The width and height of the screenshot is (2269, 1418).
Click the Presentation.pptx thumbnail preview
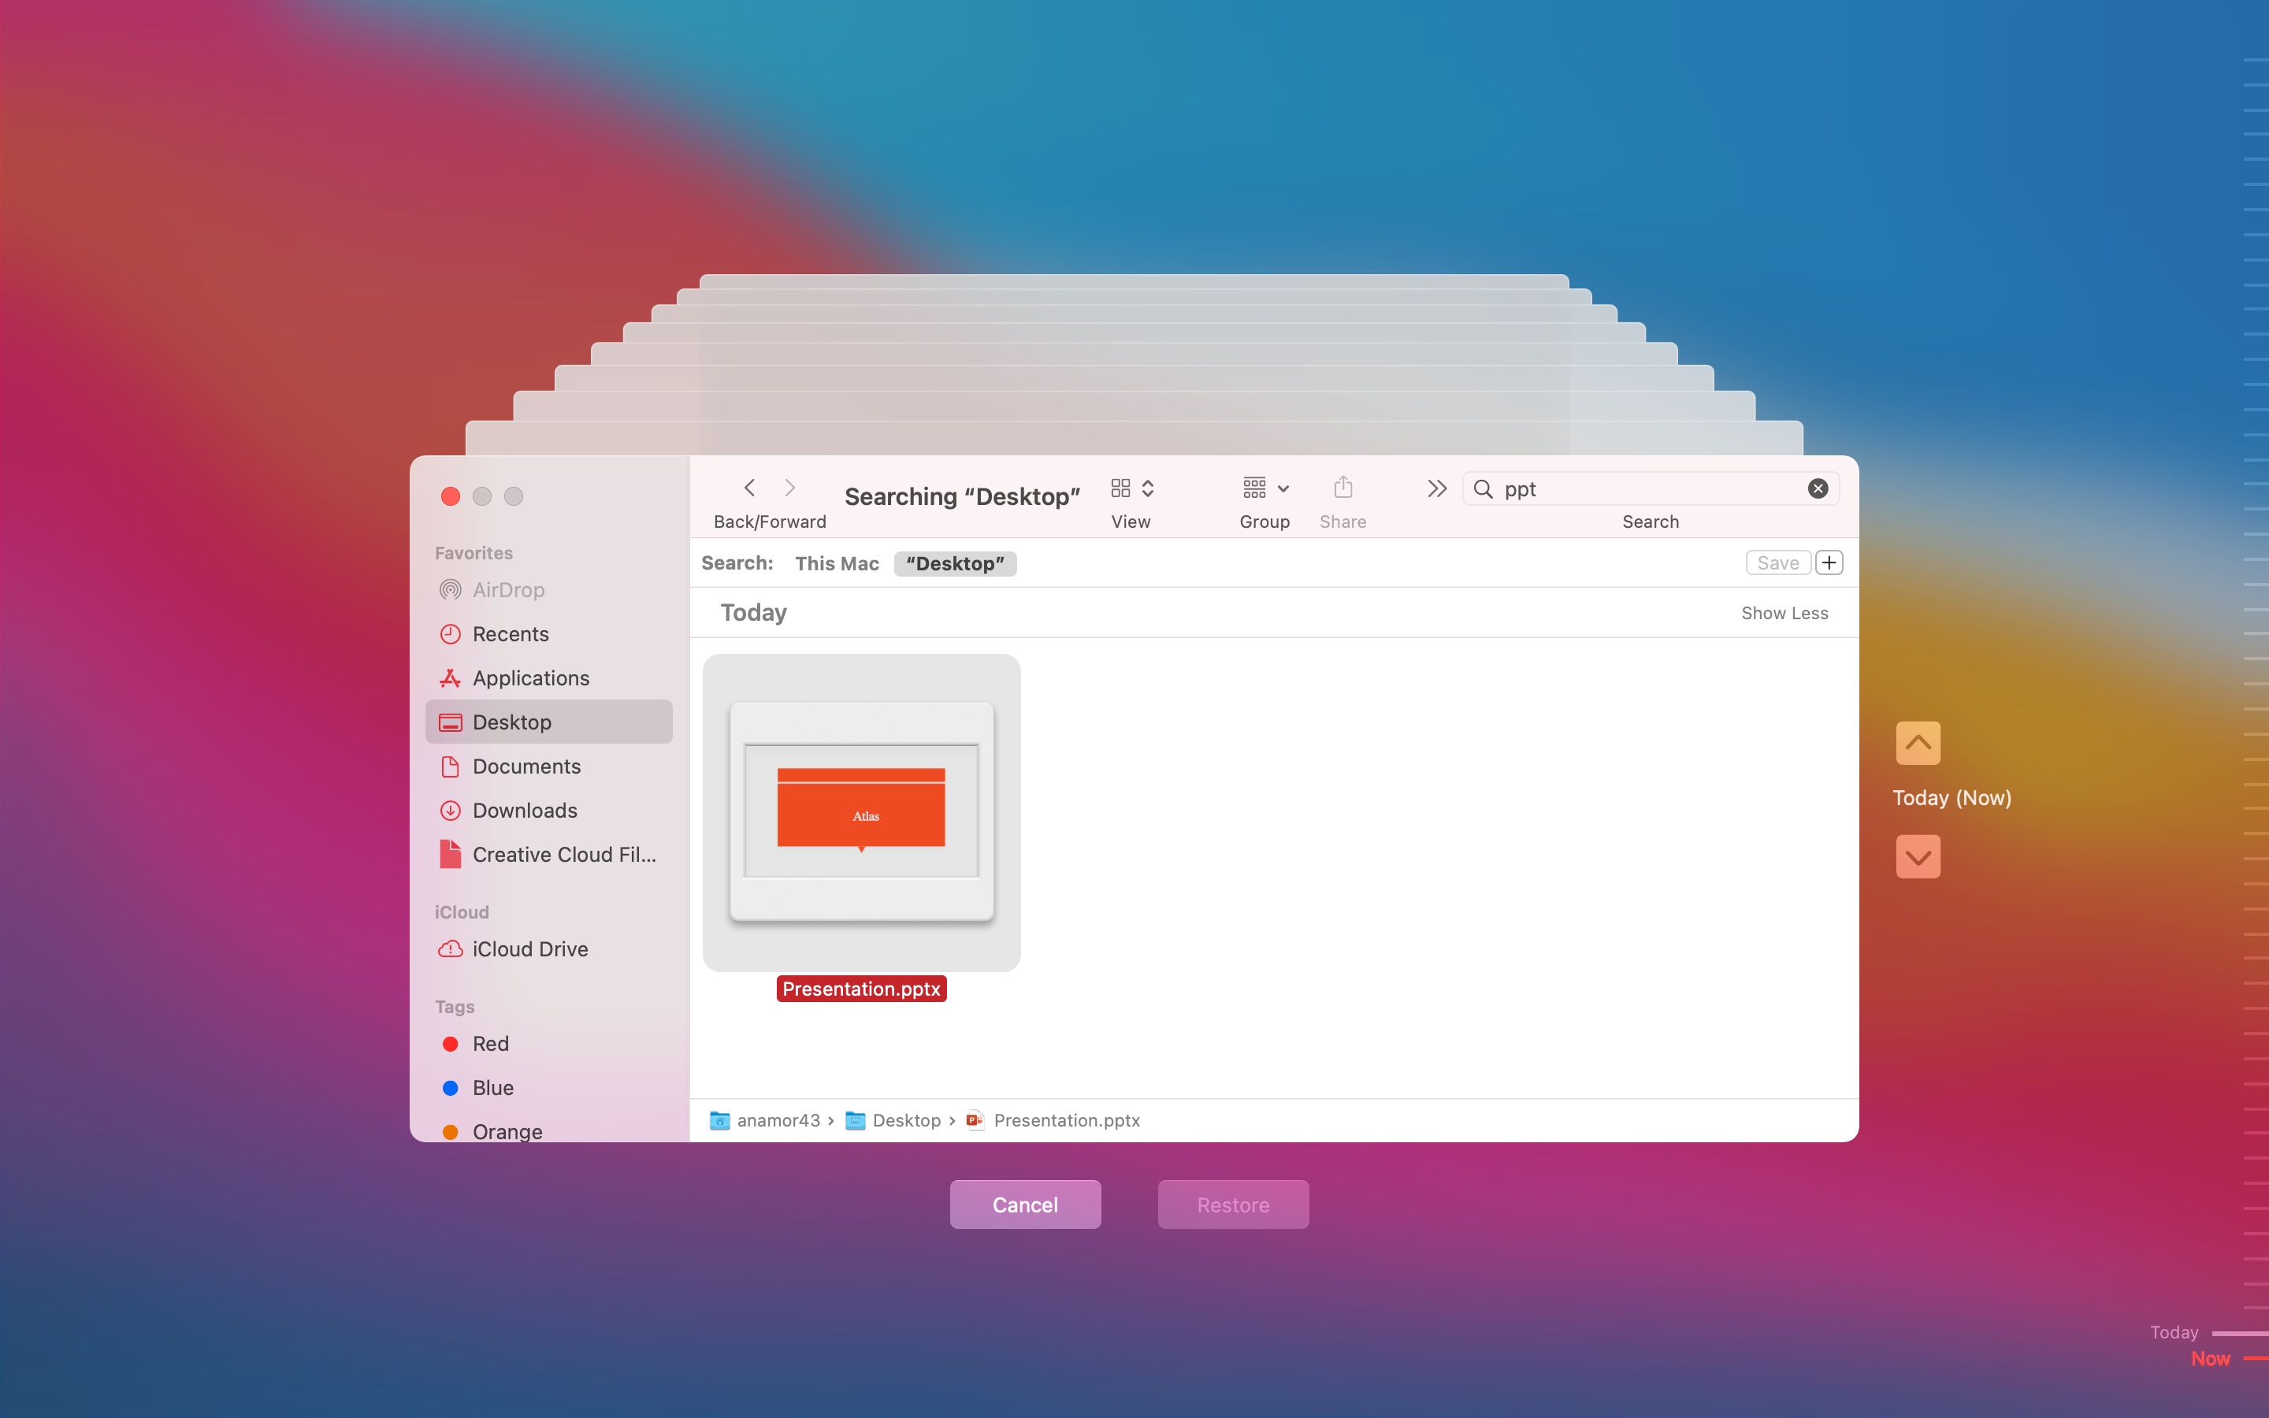tap(861, 812)
